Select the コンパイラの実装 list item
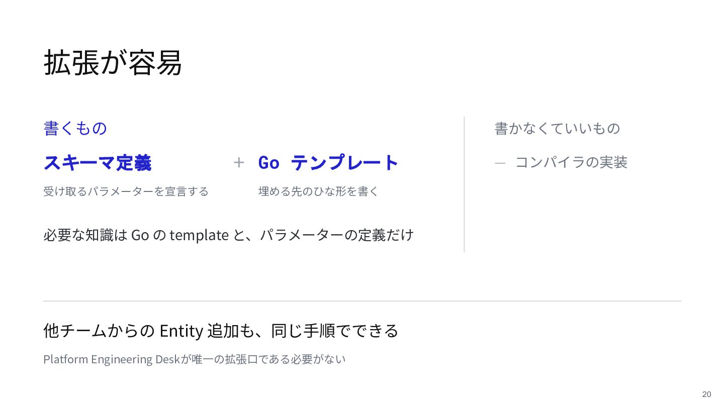 pos(572,163)
